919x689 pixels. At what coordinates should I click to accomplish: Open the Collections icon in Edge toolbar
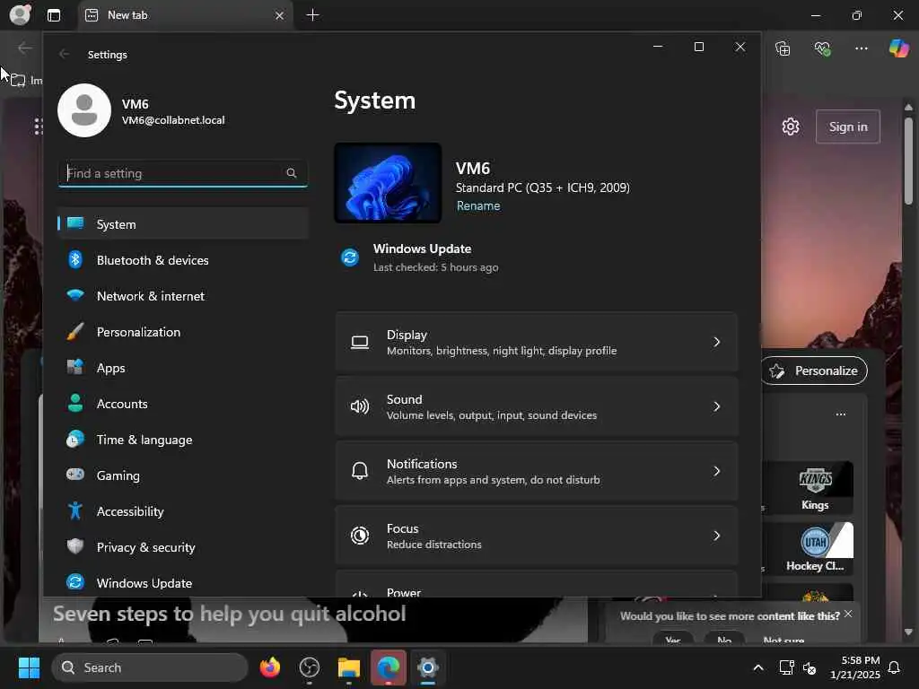pos(783,48)
